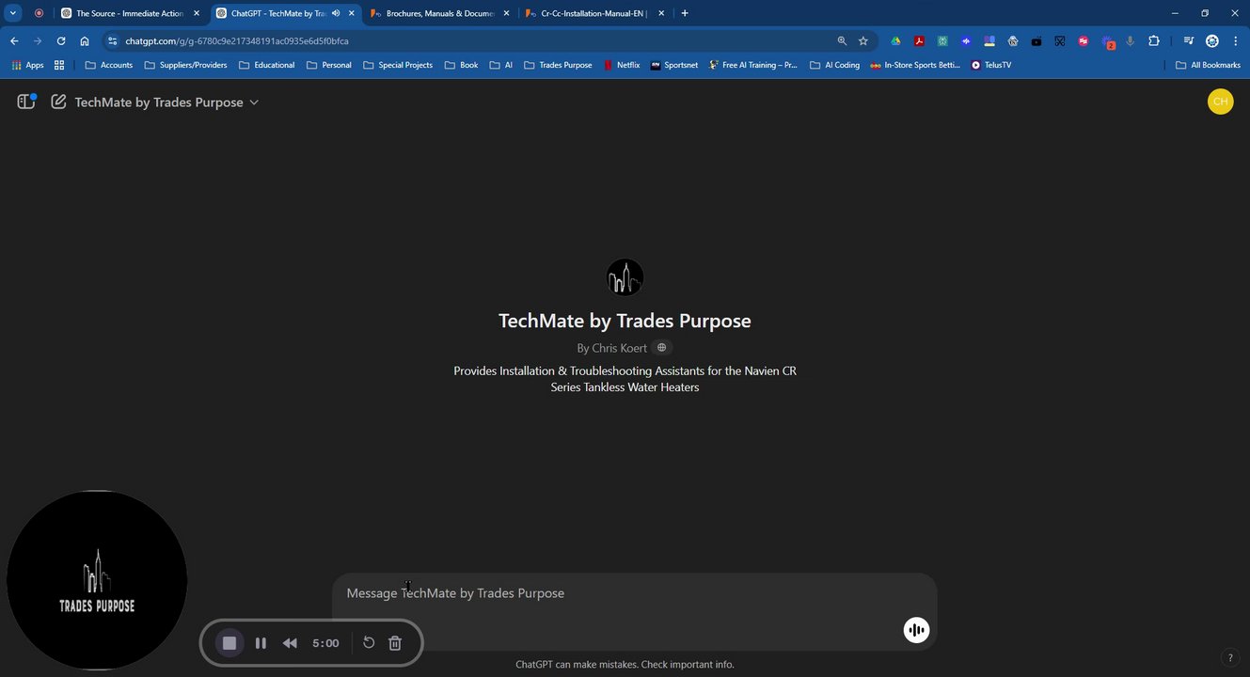Open the ChatGPT sidebar panel

click(x=26, y=102)
